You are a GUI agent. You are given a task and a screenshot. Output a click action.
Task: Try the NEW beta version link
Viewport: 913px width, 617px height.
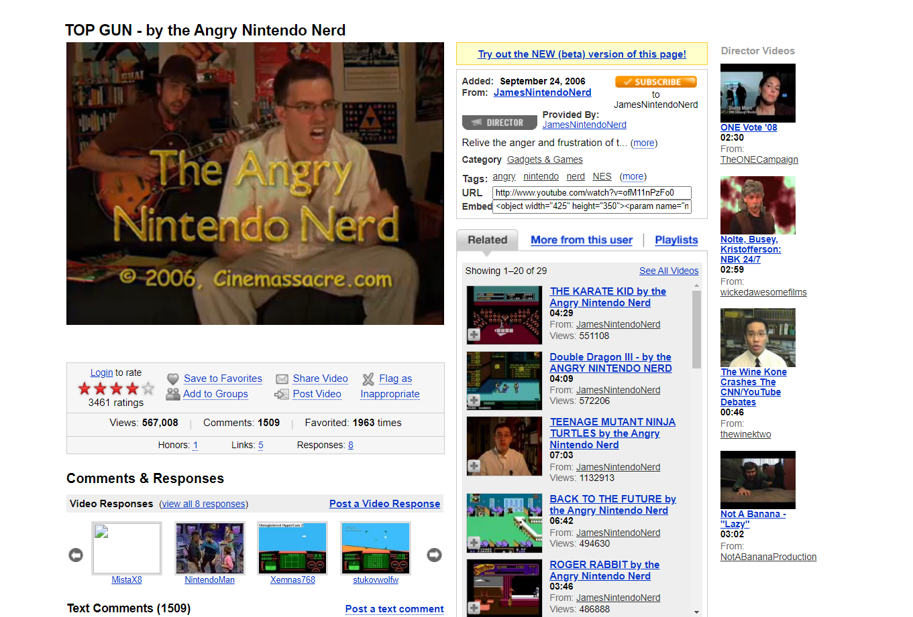[582, 54]
